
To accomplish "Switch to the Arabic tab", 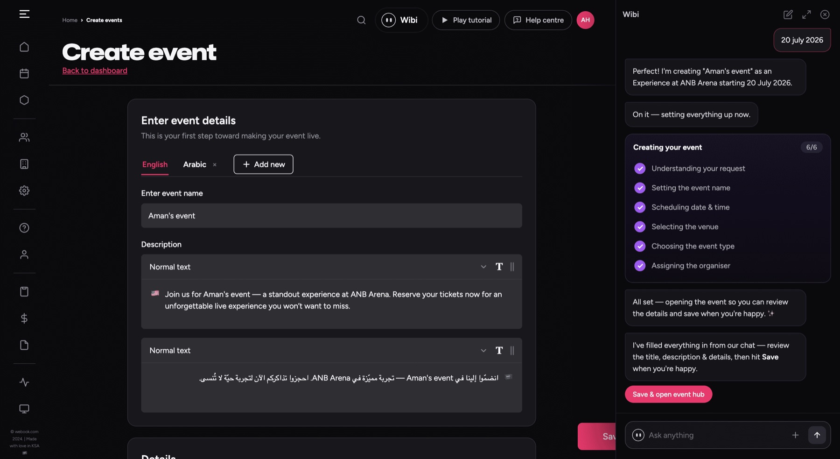I will pyautogui.click(x=195, y=164).
